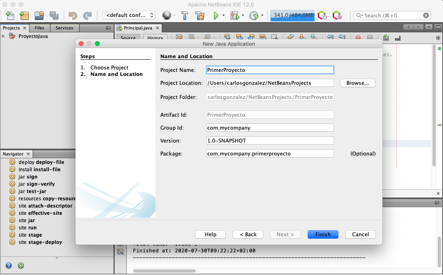Click the Shift Line Left icon in editor toolbar

tap(330, 37)
